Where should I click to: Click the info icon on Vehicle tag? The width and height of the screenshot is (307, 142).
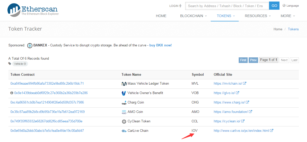tap(25, 64)
